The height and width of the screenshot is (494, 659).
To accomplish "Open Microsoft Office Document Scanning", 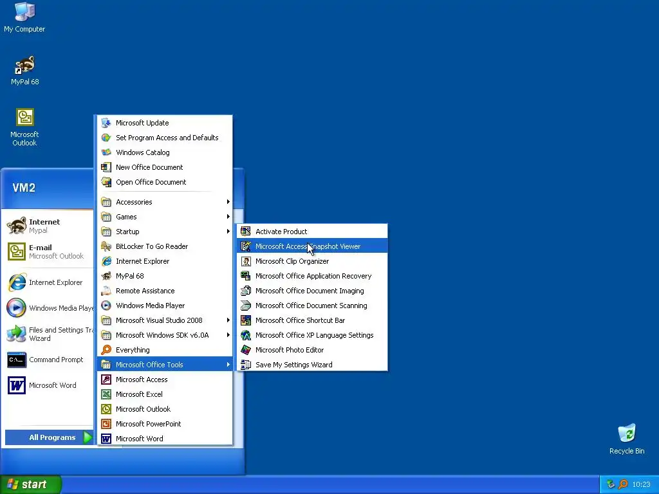I will click(312, 306).
